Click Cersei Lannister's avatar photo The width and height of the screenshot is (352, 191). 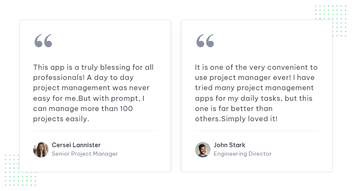(x=41, y=150)
